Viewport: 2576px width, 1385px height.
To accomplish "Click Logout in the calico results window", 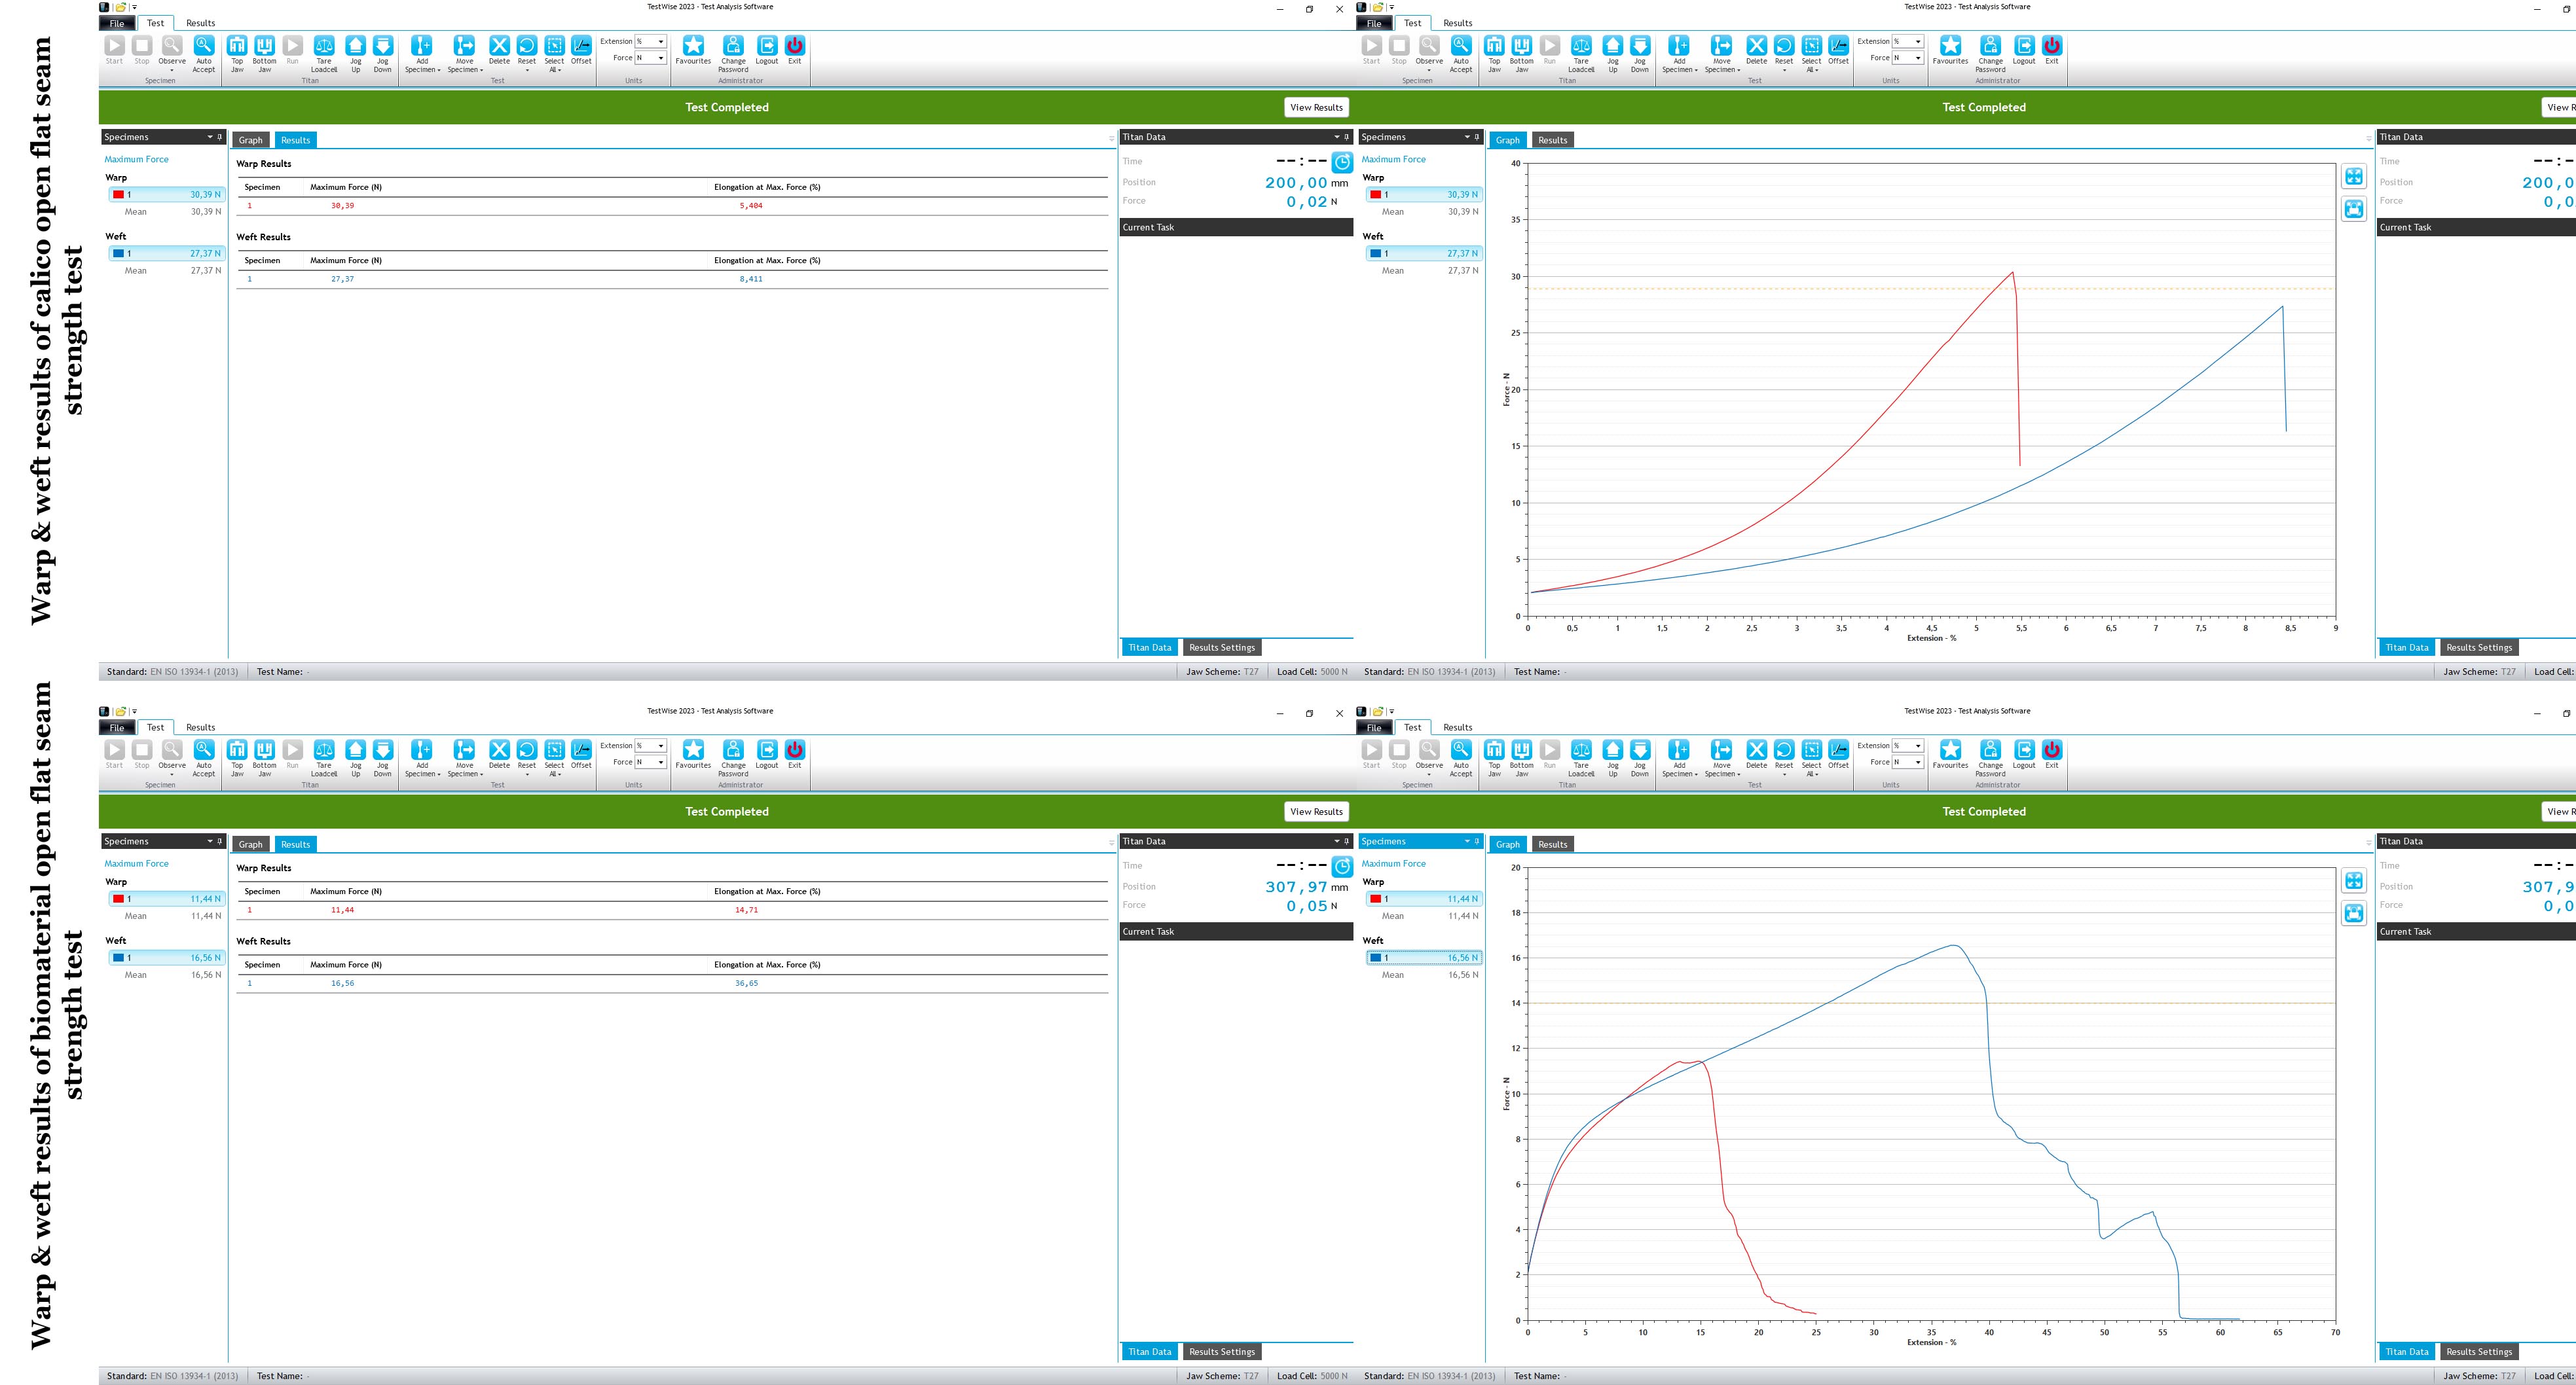I will (x=767, y=51).
